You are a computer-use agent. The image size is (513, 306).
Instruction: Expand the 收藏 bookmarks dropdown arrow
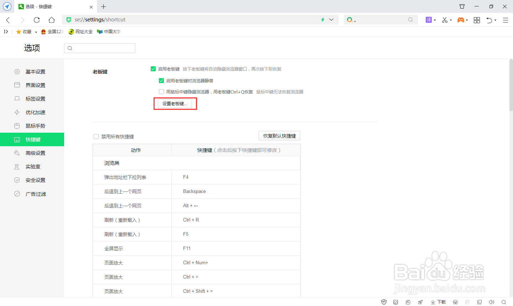(36, 32)
